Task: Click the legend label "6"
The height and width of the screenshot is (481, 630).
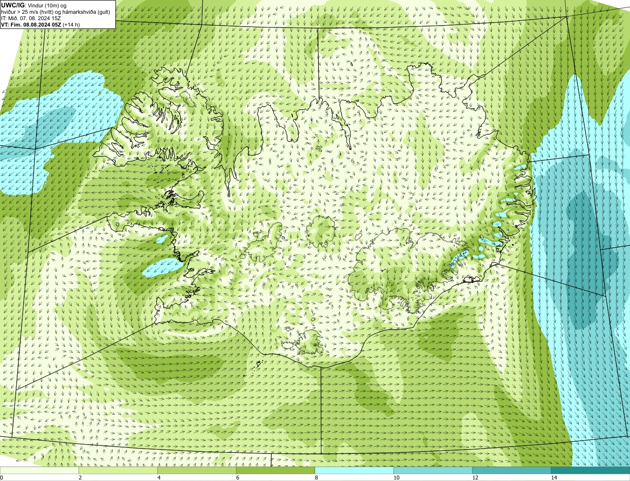Action: 237,478
